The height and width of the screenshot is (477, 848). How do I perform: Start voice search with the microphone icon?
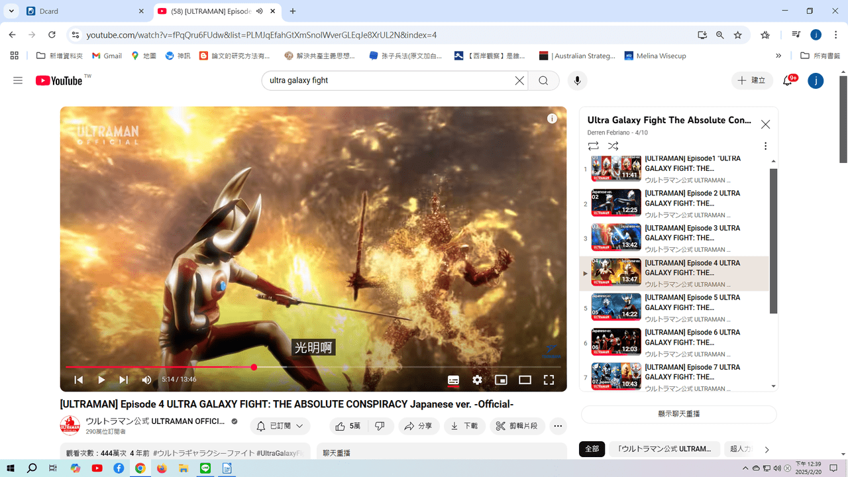[x=577, y=80]
